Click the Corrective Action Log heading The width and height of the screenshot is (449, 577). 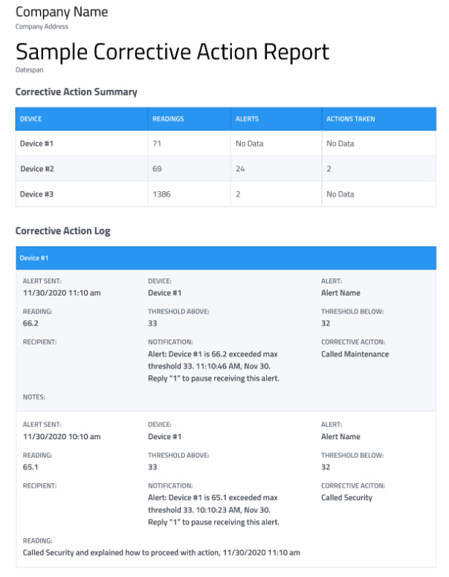pos(62,232)
